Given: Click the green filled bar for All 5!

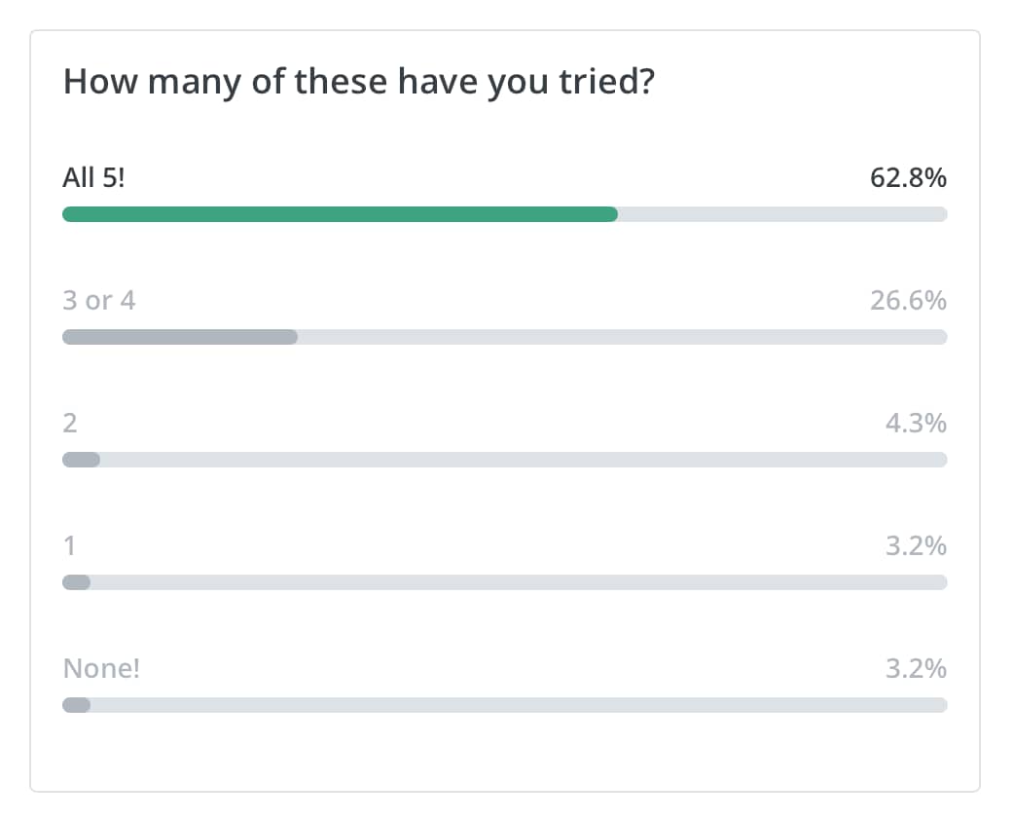Looking at the screenshot, I should 341,214.
